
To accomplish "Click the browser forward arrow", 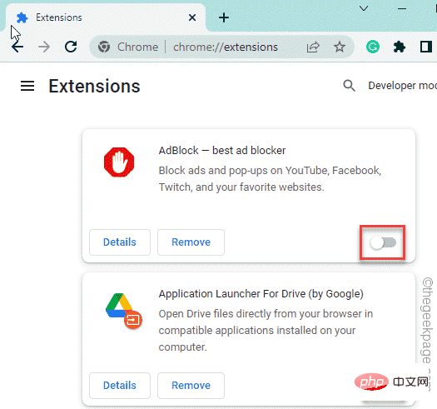I will 44,47.
